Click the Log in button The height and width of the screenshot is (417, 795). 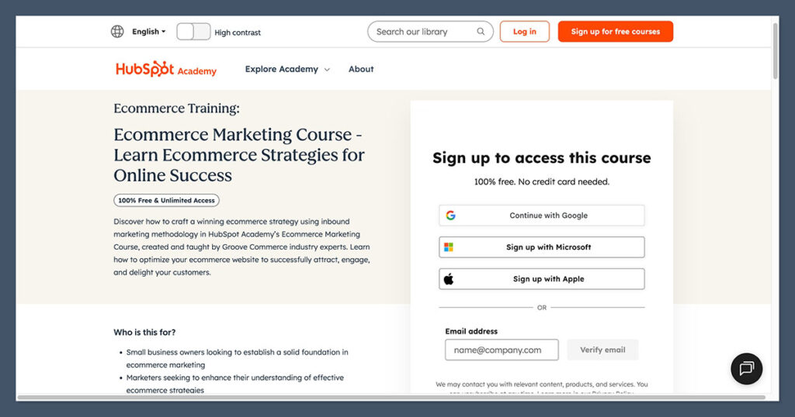[524, 32]
